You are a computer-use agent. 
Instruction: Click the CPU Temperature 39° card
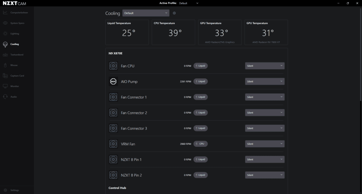coord(173,32)
